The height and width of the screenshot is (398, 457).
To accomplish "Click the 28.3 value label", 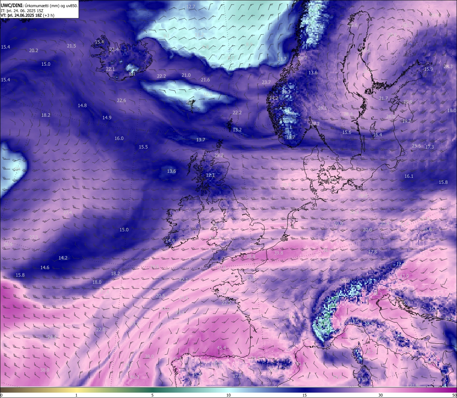I will coord(448,67).
